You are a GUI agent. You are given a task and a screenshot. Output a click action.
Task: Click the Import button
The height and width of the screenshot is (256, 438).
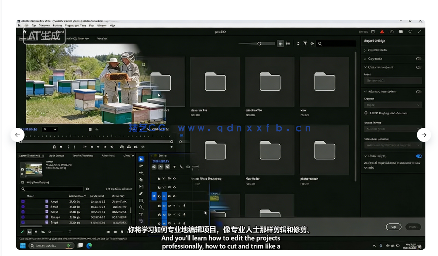(413, 227)
